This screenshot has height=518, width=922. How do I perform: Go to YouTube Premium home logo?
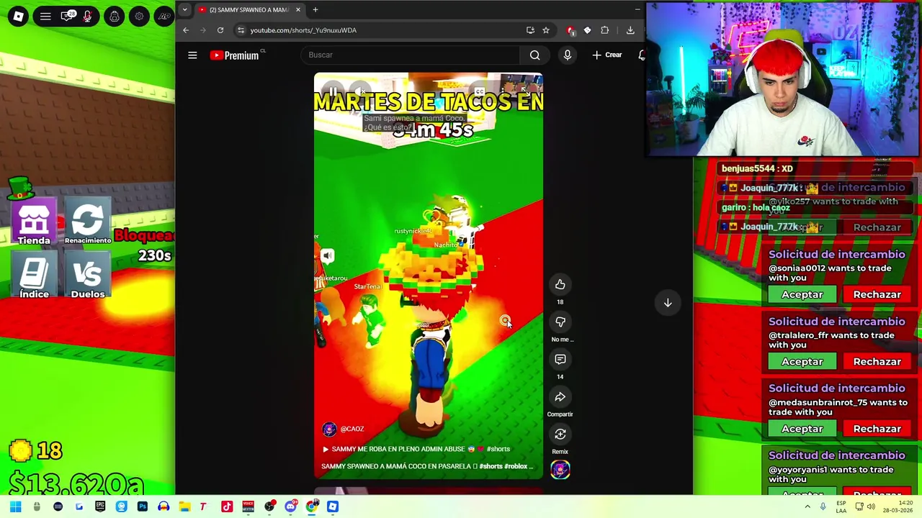pos(236,55)
